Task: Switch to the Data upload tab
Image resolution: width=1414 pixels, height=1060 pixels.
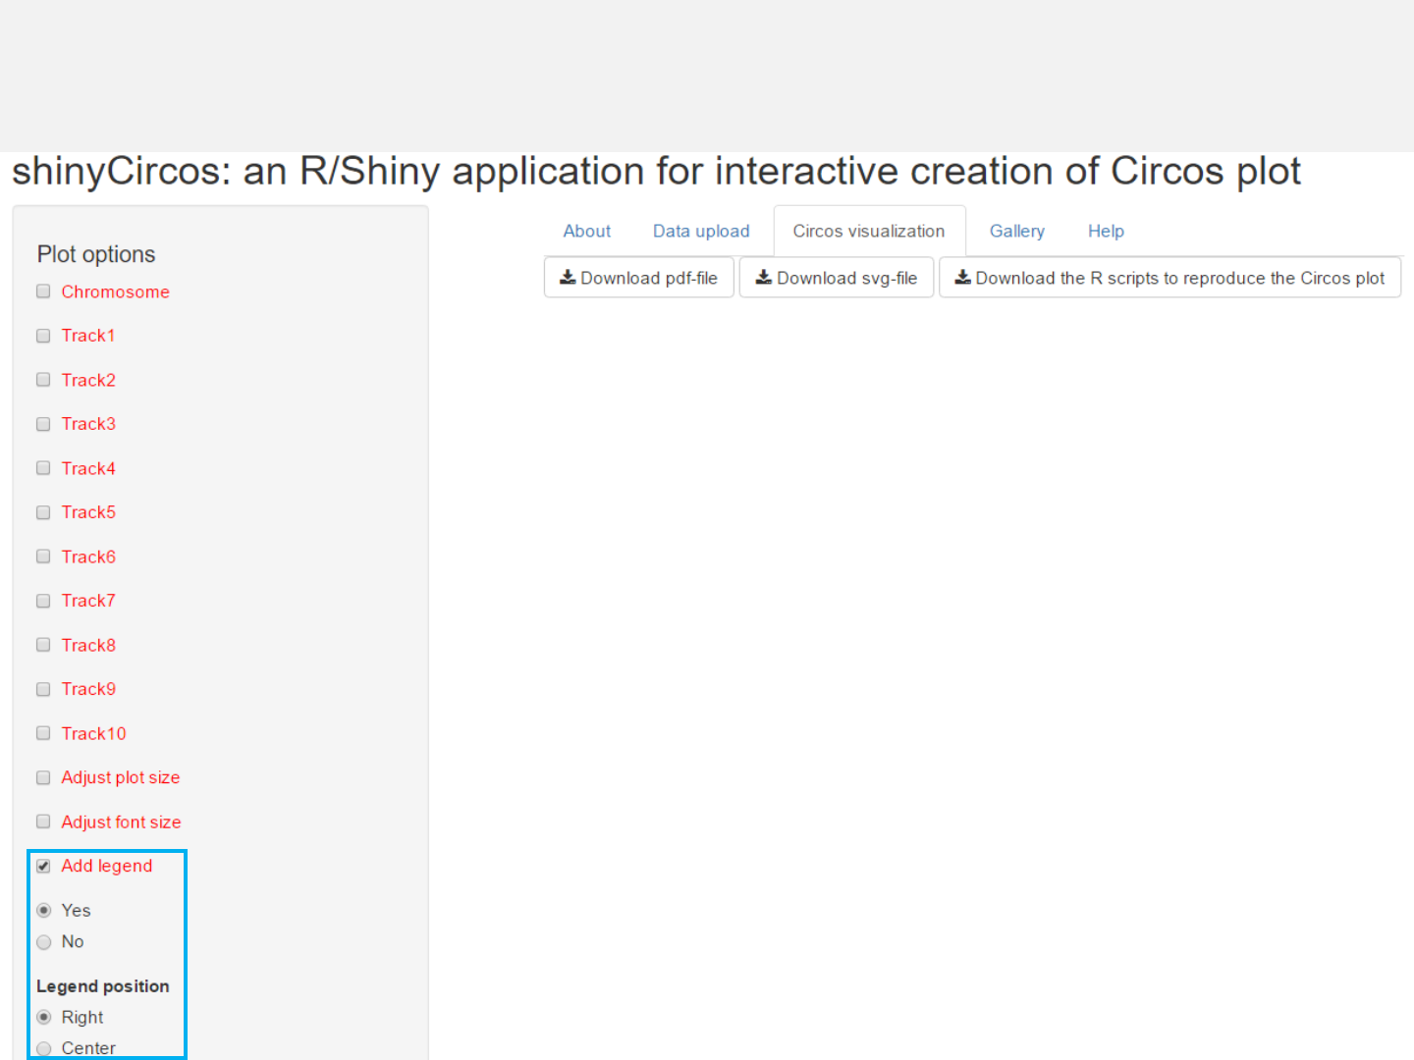Action: tap(701, 232)
